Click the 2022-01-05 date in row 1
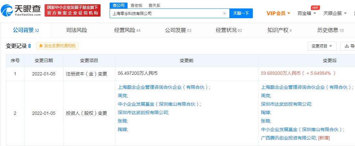 (x=44, y=74)
